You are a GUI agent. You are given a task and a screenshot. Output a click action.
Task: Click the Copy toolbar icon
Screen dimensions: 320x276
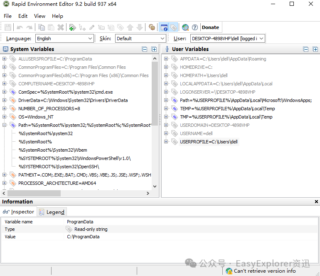point(42,27)
